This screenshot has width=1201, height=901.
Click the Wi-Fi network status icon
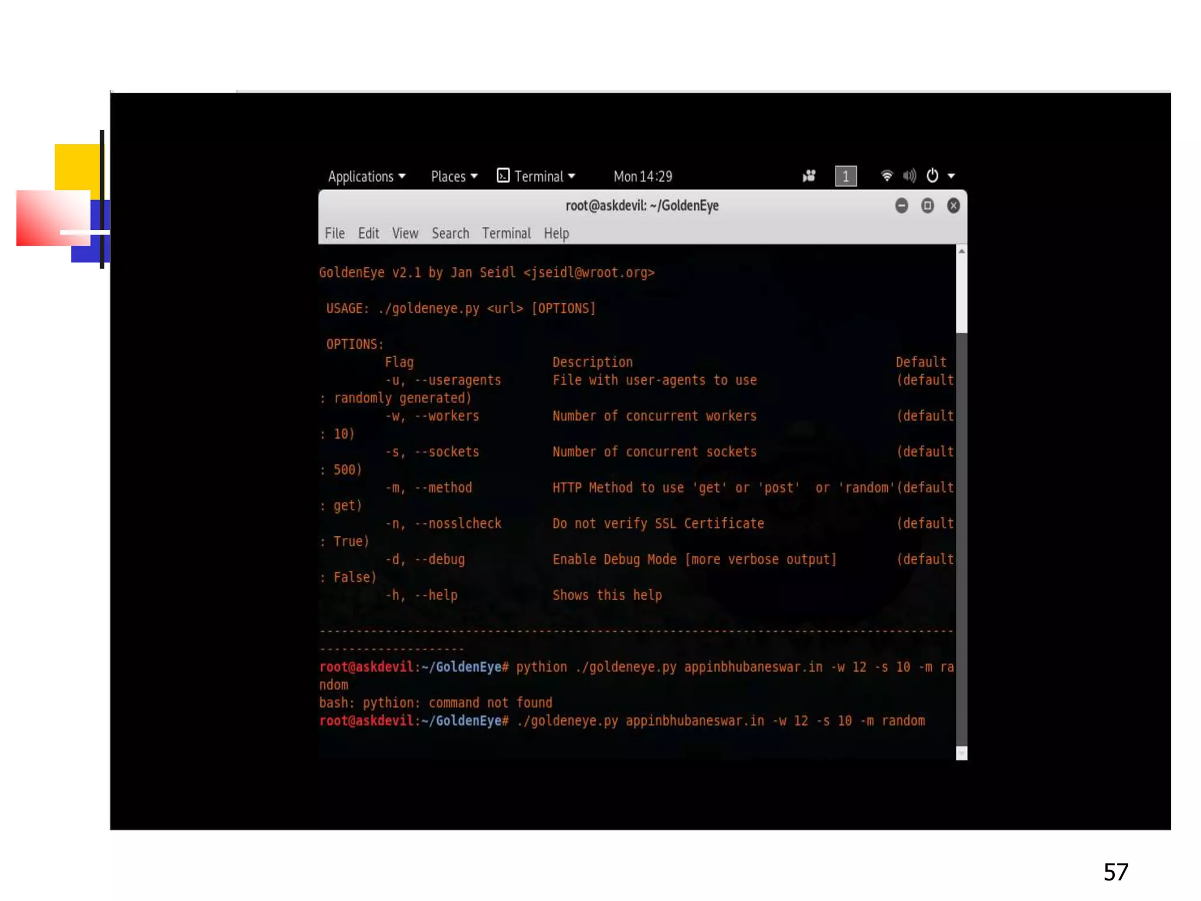coord(886,176)
